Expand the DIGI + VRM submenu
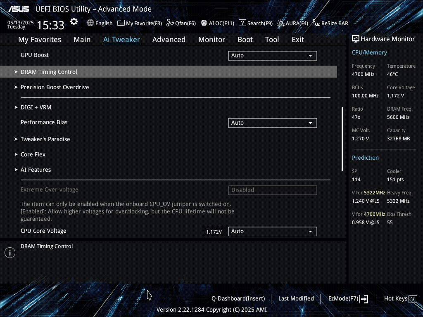Screen dimensions: 423x317 33,107
